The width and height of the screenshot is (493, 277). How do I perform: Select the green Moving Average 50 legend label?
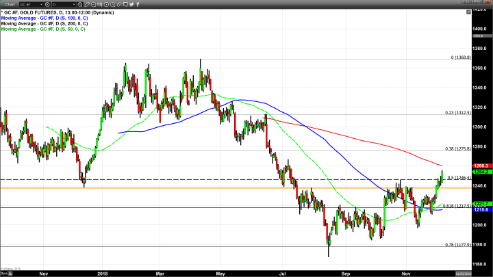tap(45, 29)
